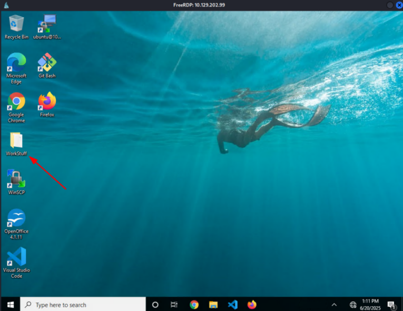This screenshot has height=311, width=403.
Task: Launch Chrome from the taskbar
Action: pyautogui.click(x=194, y=305)
